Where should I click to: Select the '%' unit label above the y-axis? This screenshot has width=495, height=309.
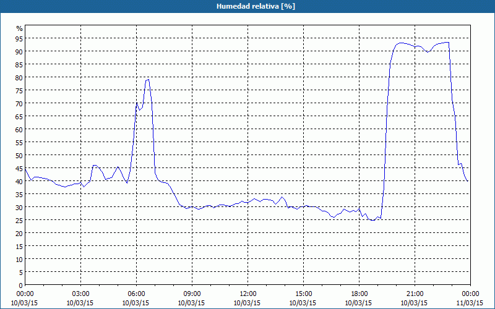coord(20,28)
